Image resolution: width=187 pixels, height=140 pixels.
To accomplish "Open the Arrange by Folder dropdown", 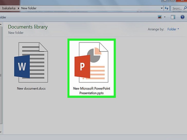I will [x=173, y=29].
